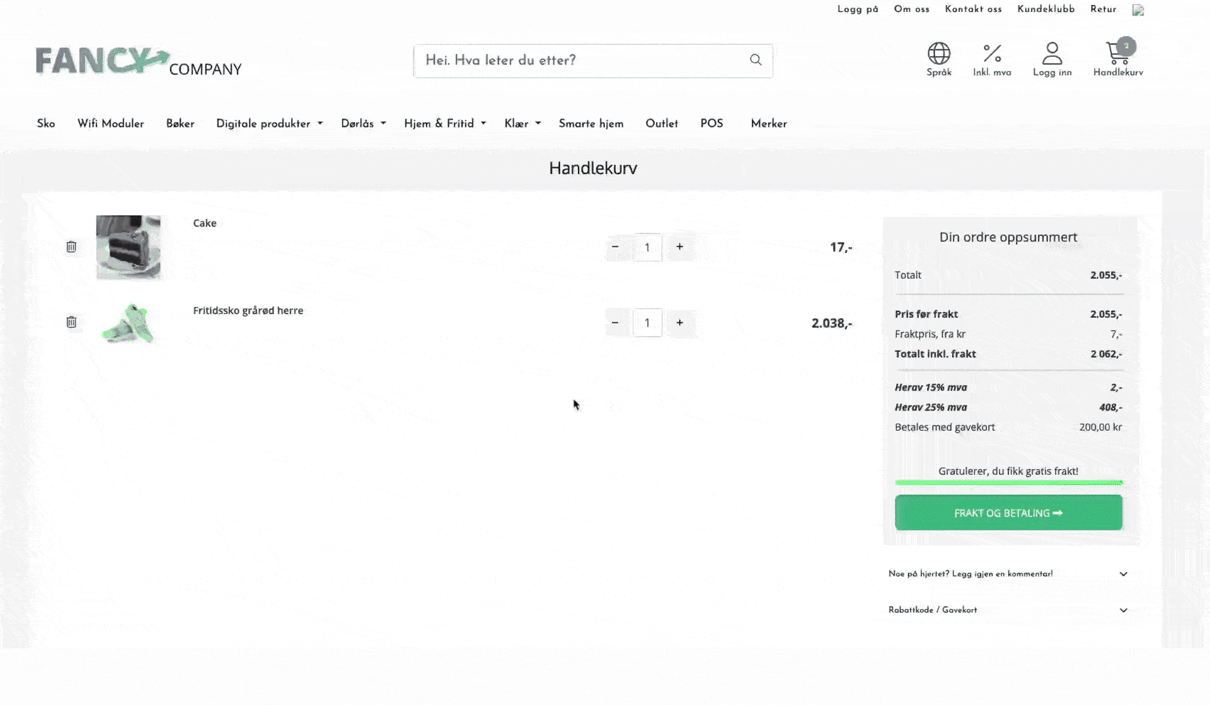The image size is (1210, 705).
Task: Click the Fritidssko gråråd herre product name
Action: point(248,311)
